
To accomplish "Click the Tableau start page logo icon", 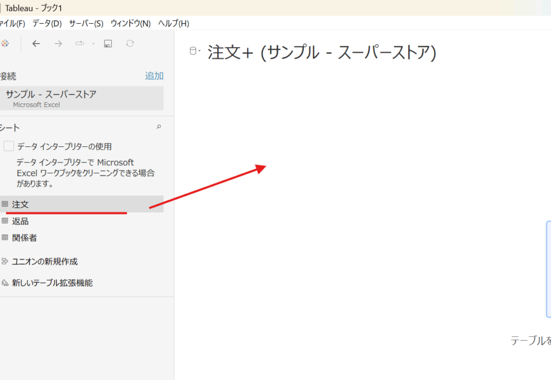I will (4, 44).
